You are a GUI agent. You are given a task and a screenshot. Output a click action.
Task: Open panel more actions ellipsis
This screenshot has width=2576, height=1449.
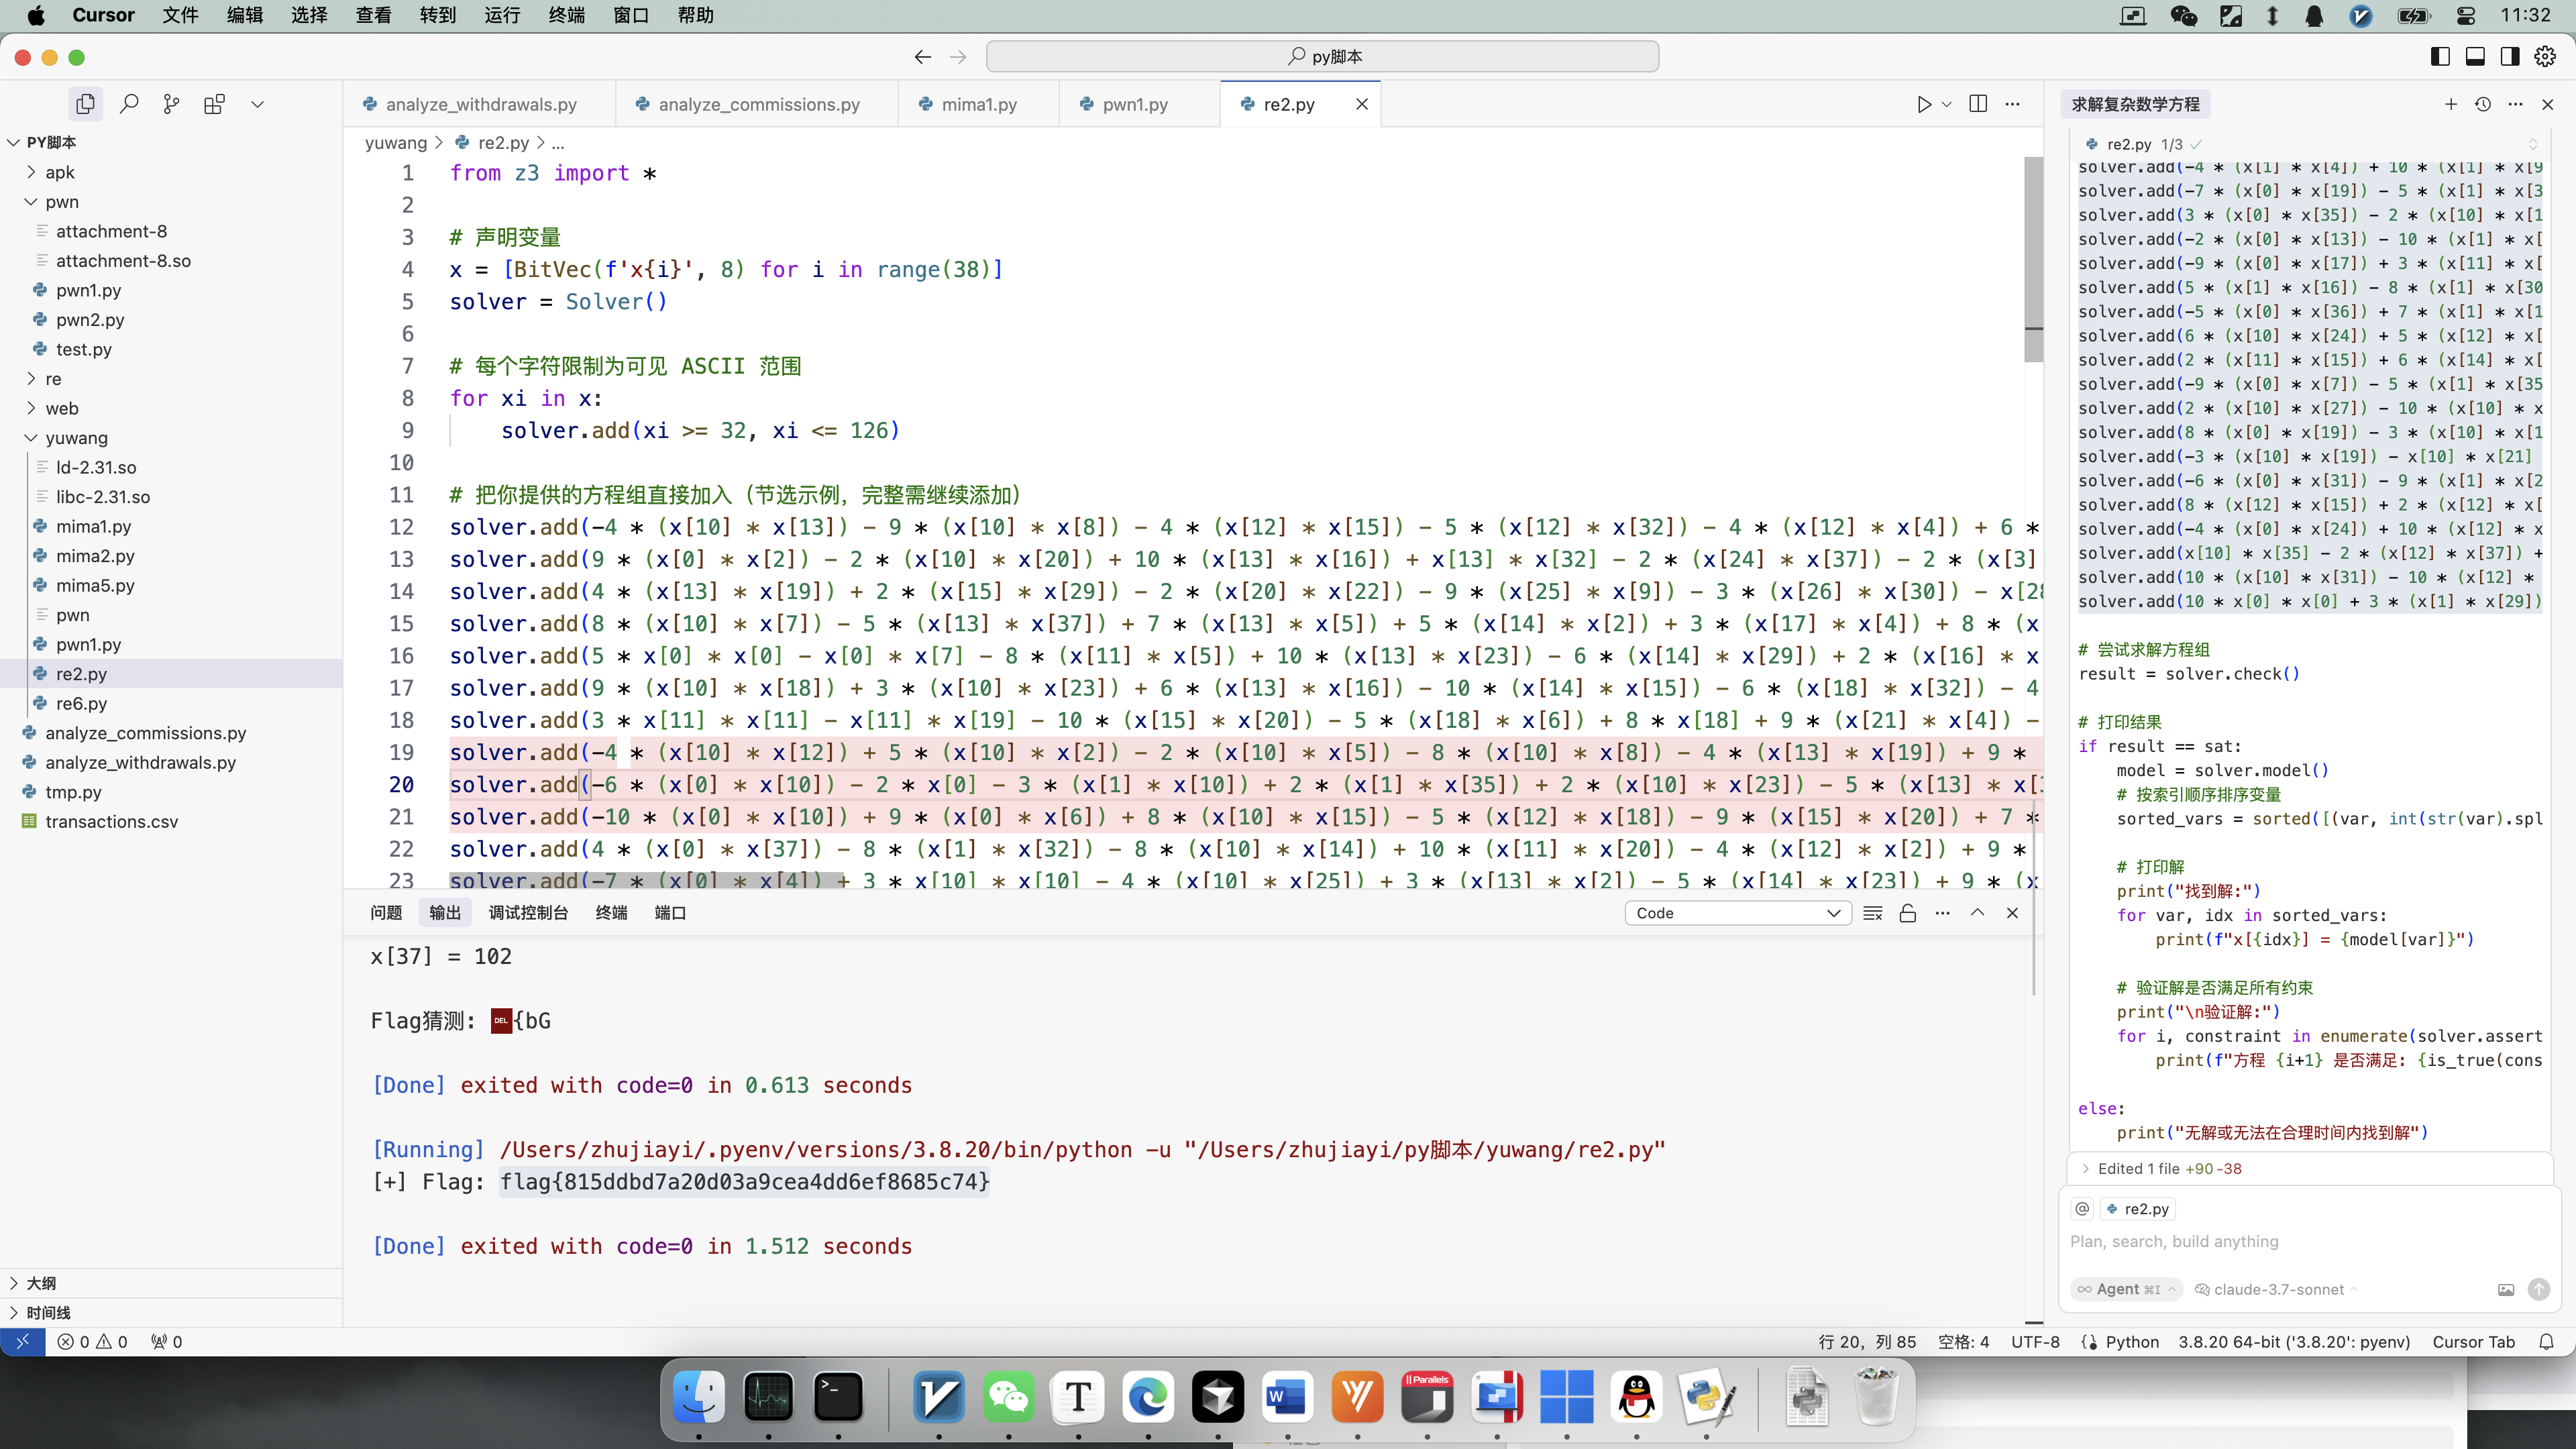pyautogui.click(x=1943, y=913)
